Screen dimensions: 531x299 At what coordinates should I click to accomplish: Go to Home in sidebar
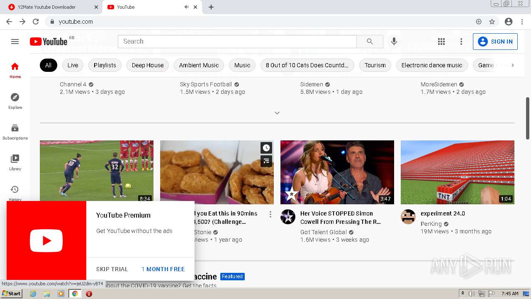(x=15, y=70)
